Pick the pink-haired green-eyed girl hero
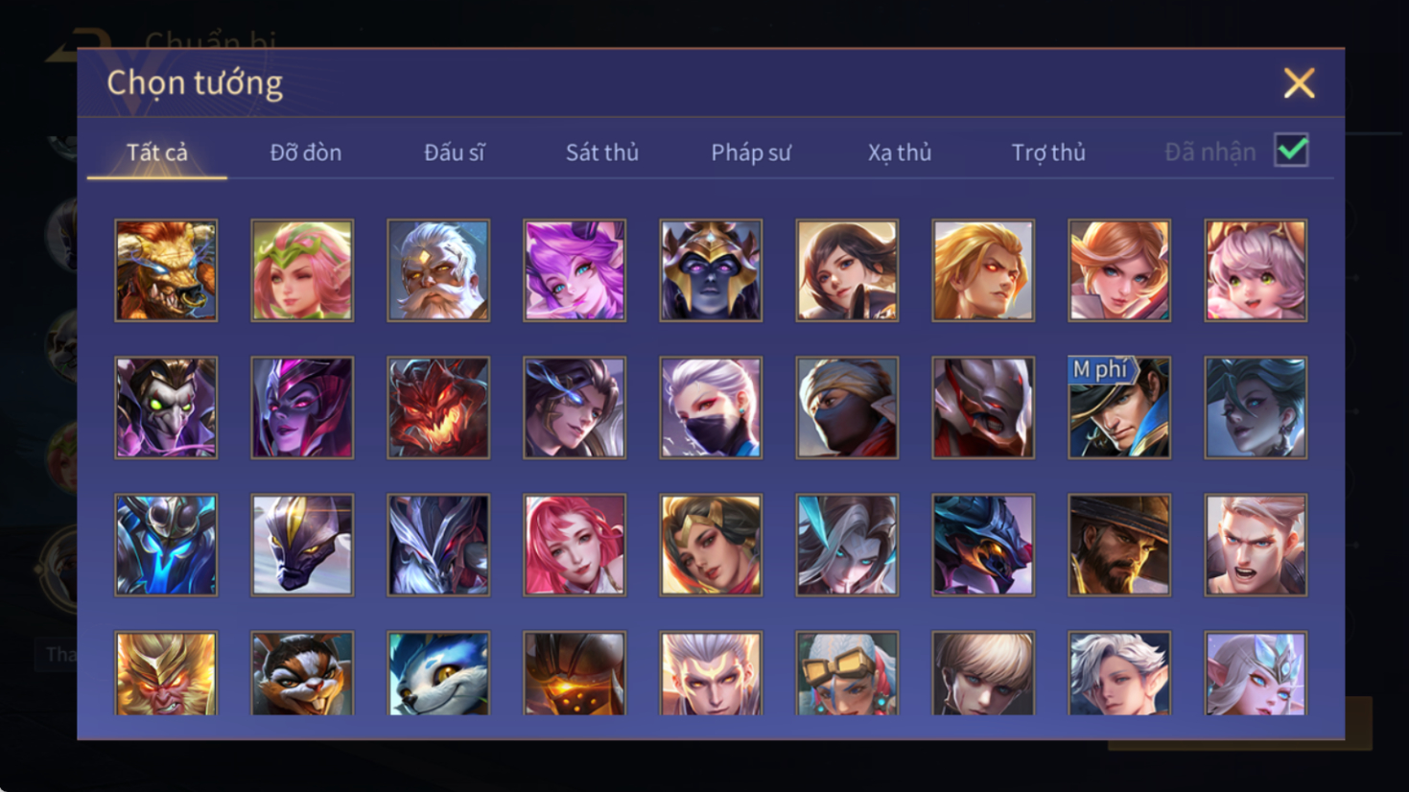Screen dimensions: 1409x792 (x=1256, y=270)
